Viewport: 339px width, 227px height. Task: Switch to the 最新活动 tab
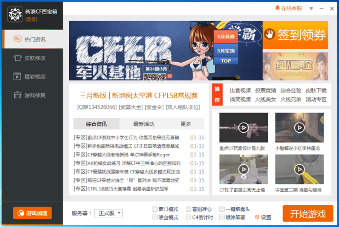[x=144, y=124]
